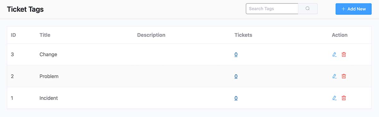Focus the Search Tags input field

(272, 9)
